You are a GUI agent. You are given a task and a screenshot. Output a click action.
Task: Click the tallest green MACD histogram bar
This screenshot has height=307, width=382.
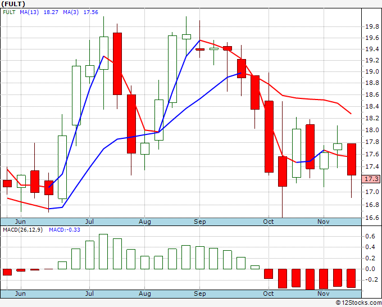(x=103, y=252)
